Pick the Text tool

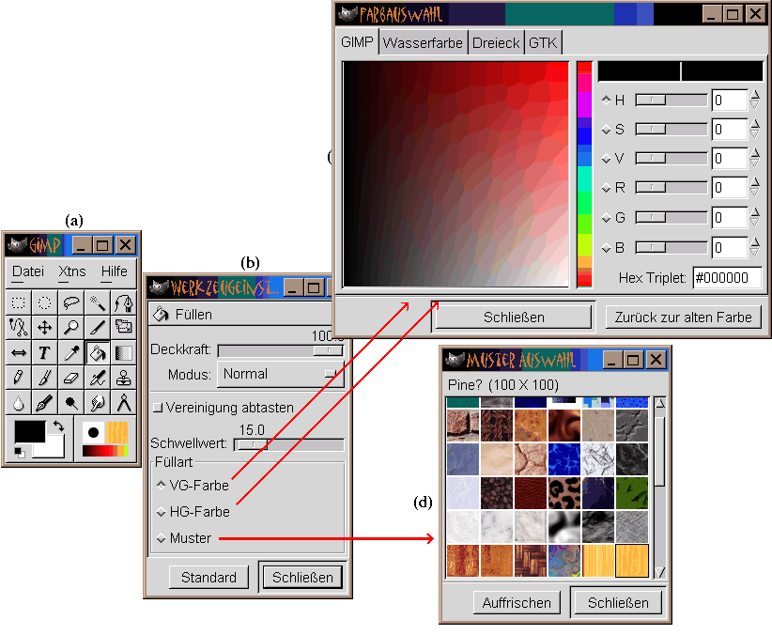point(44,353)
